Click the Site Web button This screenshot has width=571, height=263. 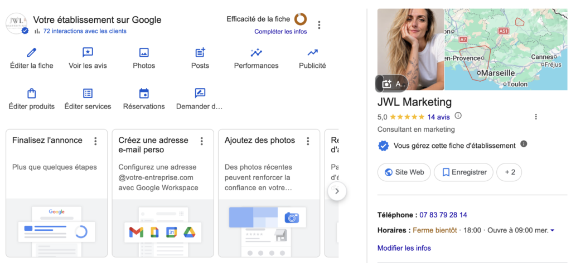[x=404, y=172]
